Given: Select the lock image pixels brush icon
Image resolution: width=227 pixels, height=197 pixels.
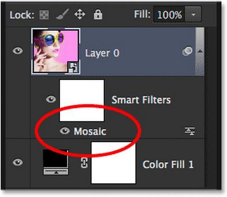Looking at the screenshot, I should point(62,14).
